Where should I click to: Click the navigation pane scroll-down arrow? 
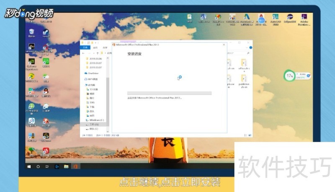click(x=108, y=132)
